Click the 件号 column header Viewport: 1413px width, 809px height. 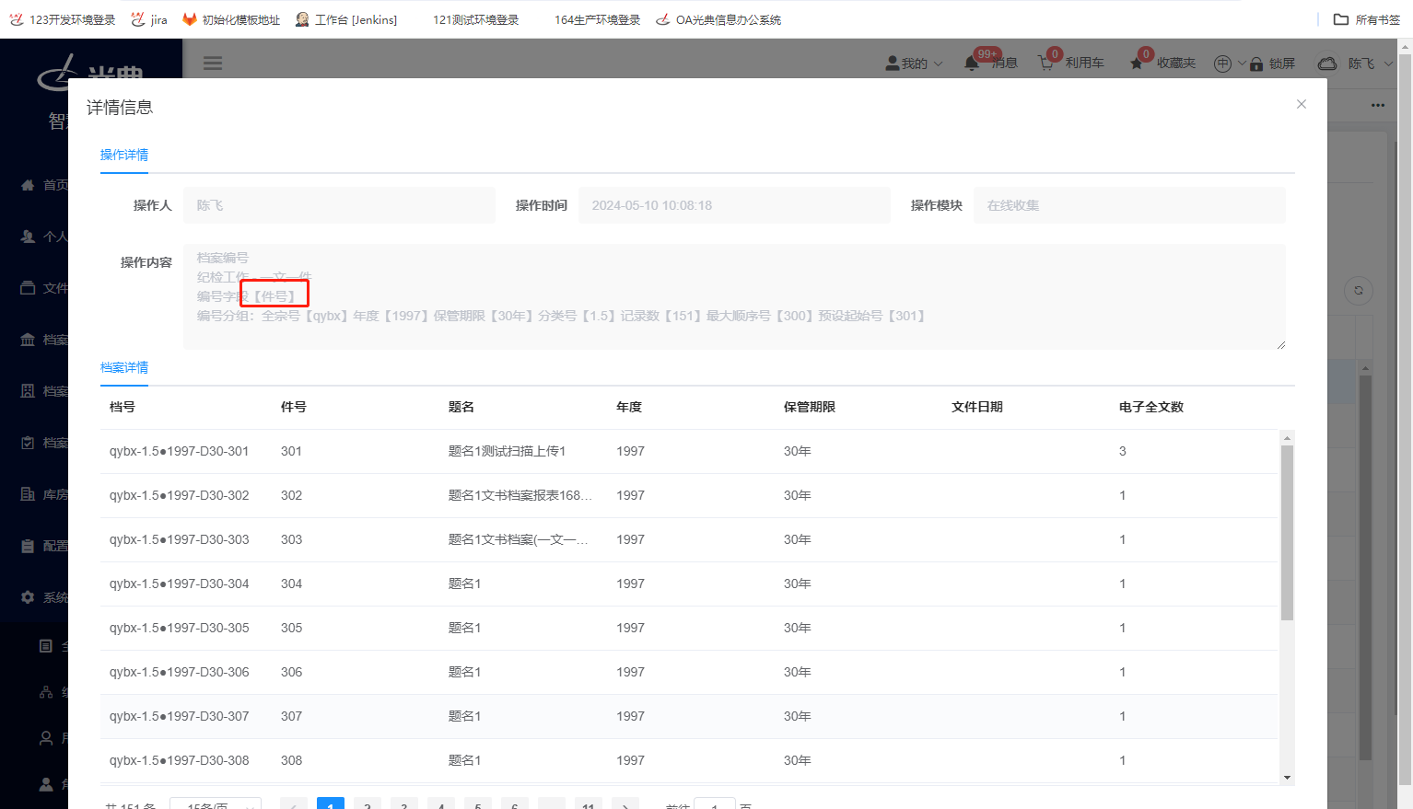[294, 407]
